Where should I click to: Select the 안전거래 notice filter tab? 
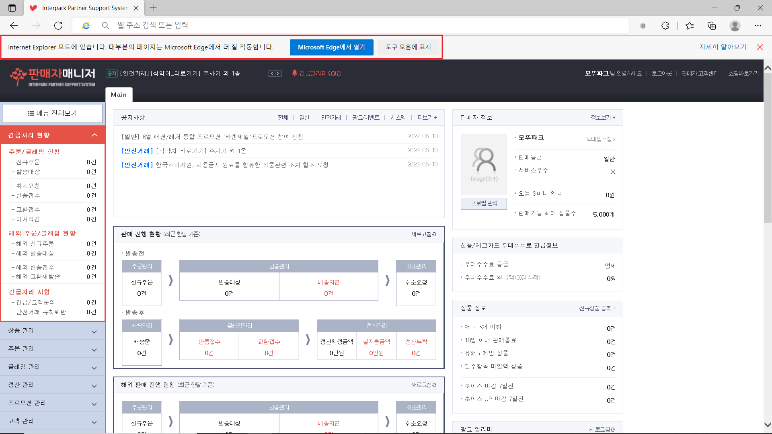331,118
